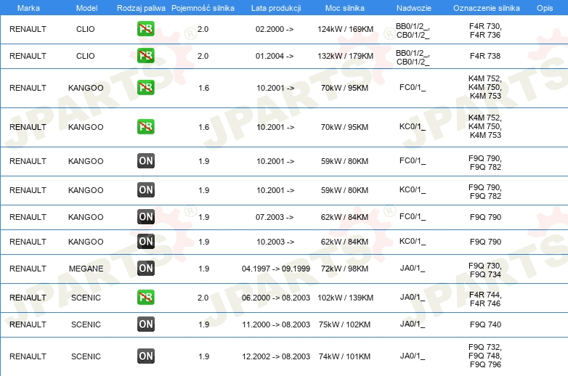The image size is (568, 376).
Task: Select the diesel icon in the KANGOO 10.2003 row
Action: (145, 242)
